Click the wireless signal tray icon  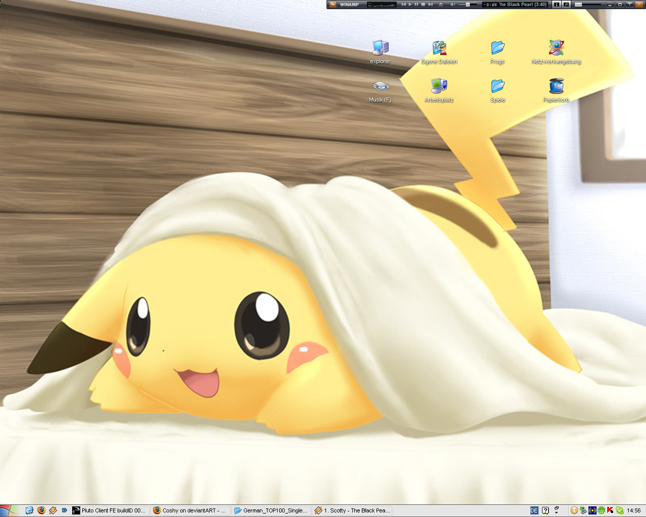(x=593, y=510)
